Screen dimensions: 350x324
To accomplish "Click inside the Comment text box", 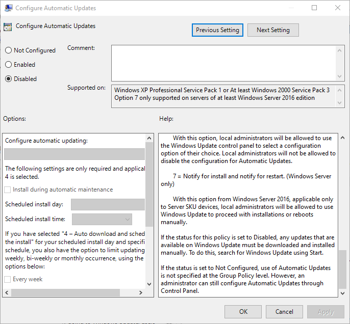I will tap(223, 63).
